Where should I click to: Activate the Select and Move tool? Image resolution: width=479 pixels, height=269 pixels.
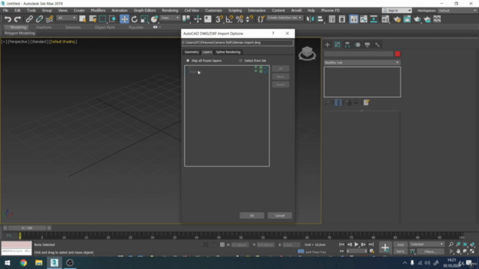click(124, 19)
